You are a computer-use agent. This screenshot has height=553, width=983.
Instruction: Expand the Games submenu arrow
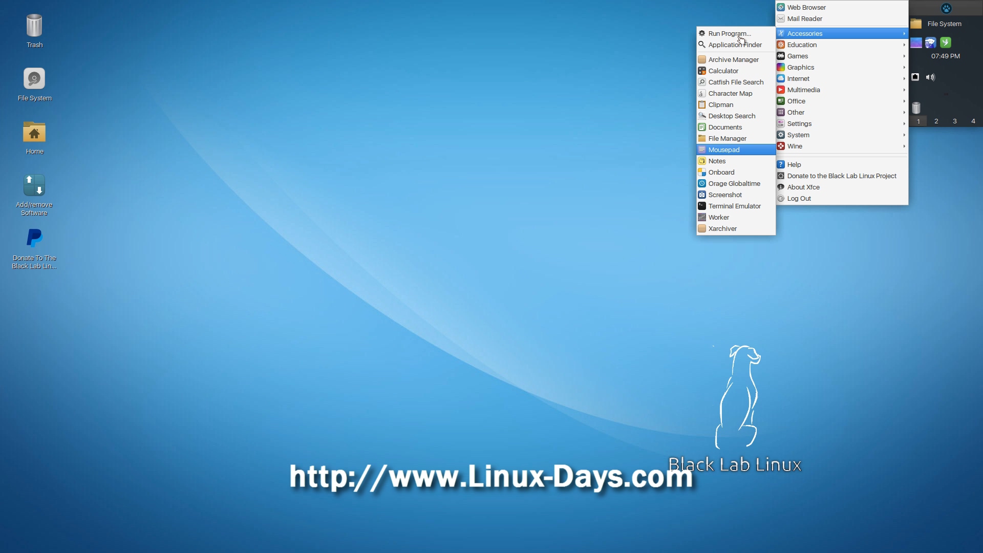point(904,56)
